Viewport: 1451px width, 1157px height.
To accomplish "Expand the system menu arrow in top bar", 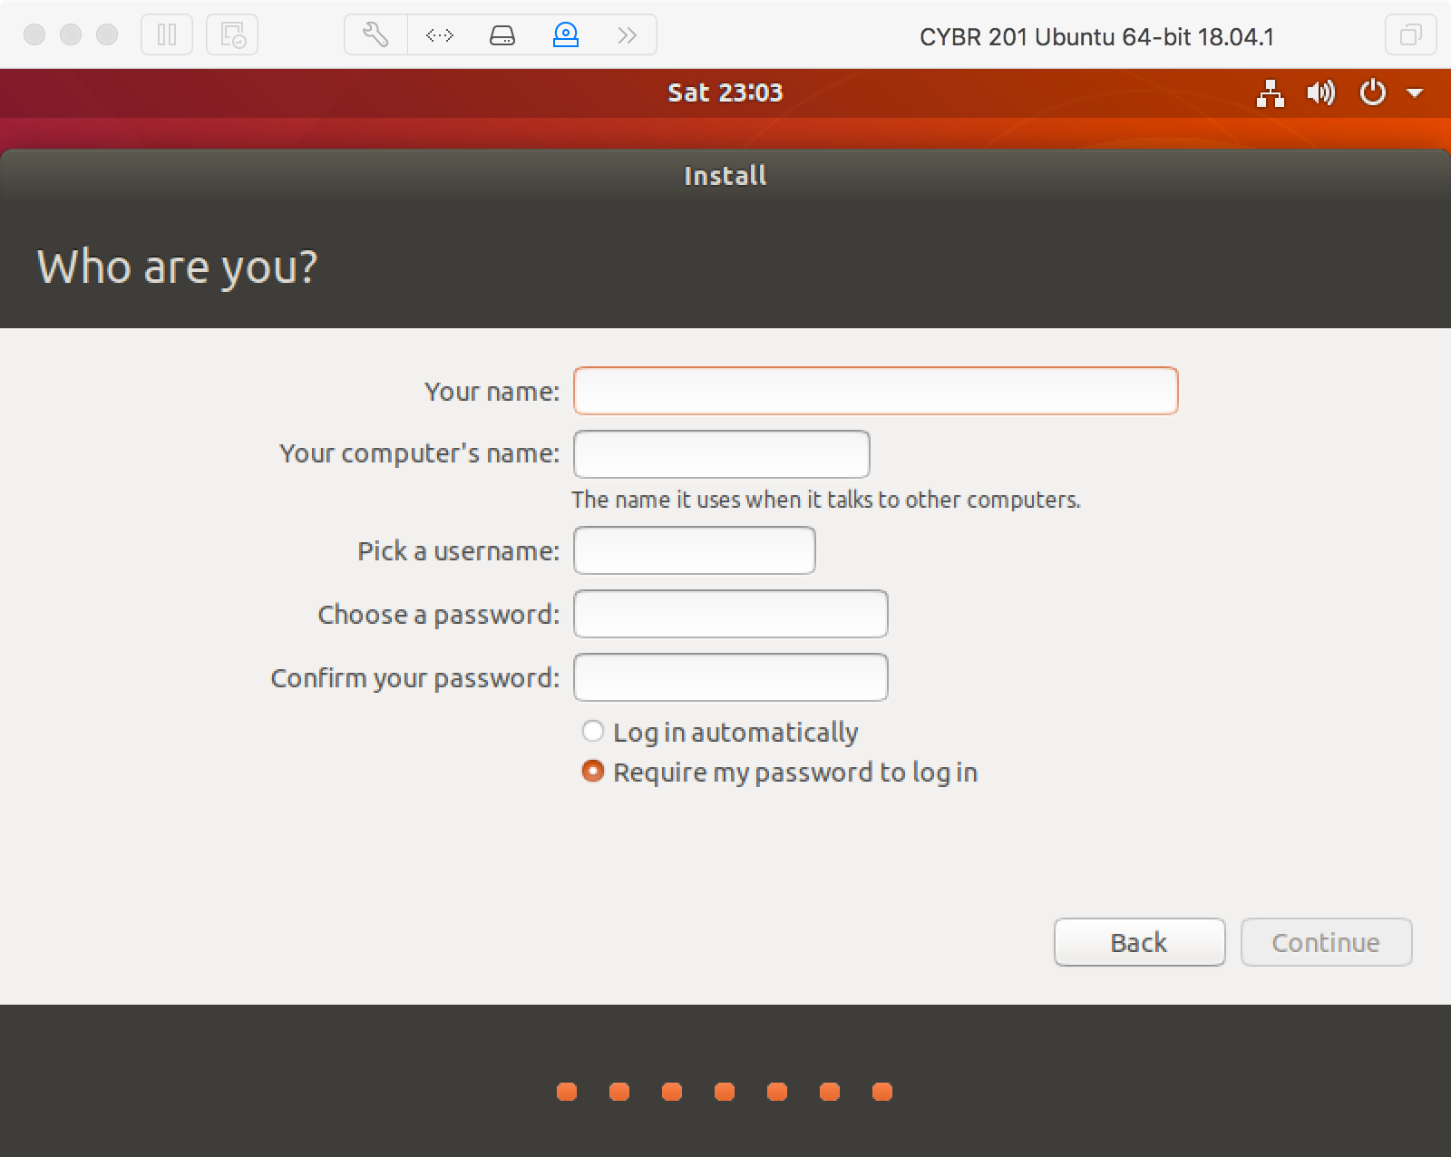I will (x=1415, y=92).
